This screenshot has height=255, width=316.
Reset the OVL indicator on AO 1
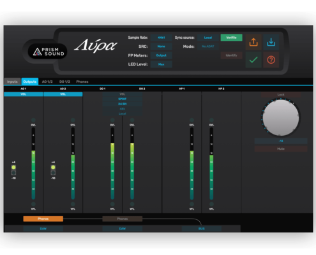33,120
